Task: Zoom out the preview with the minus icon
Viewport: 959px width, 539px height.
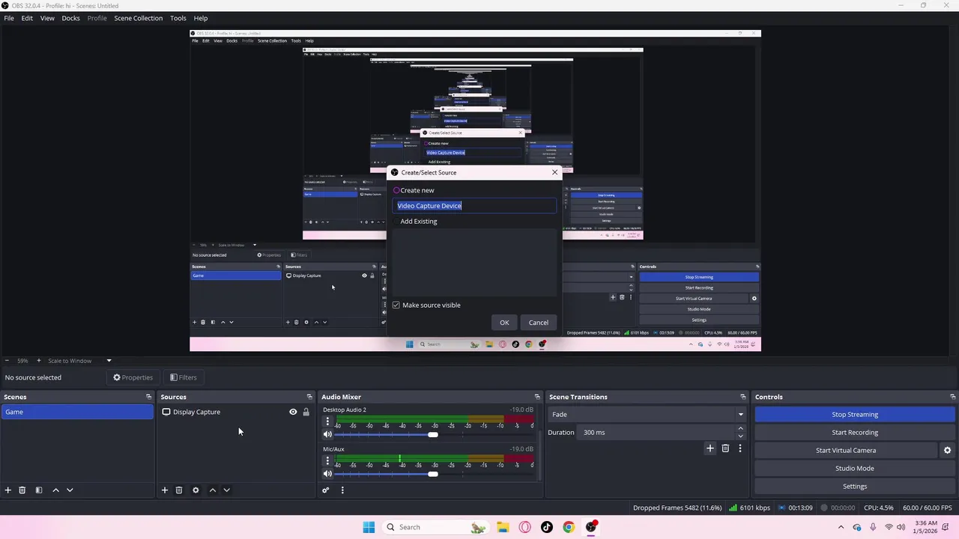Action: 7,361
